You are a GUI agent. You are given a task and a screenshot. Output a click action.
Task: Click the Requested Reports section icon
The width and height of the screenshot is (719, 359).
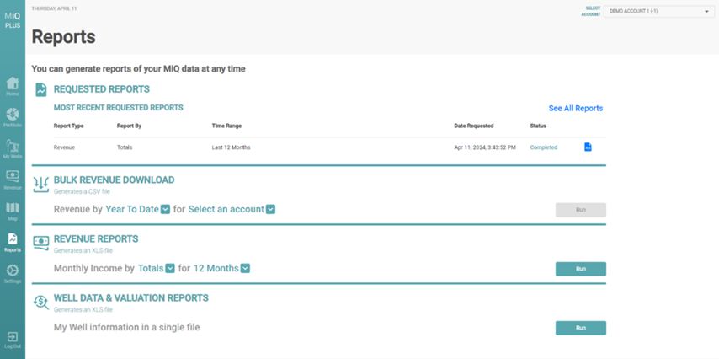click(x=41, y=89)
